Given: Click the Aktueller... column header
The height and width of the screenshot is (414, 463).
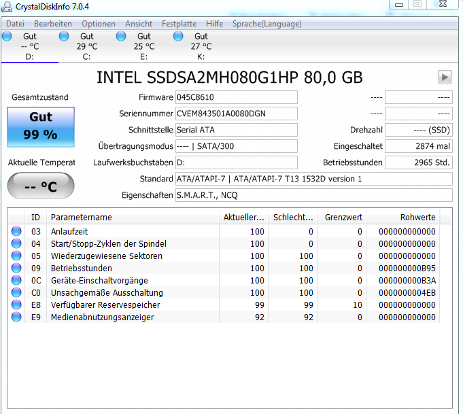Looking at the screenshot, I should tap(243, 218).
